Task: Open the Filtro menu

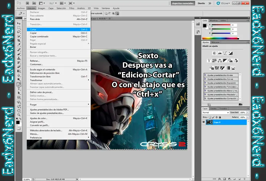Action: [x=72, y=8]
